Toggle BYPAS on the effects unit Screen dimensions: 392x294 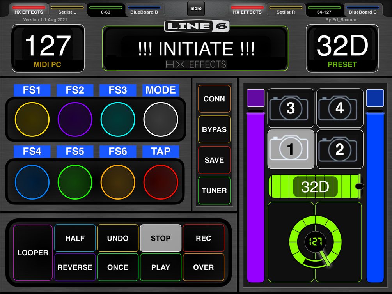pyautogui.click(x=214, y=129)
